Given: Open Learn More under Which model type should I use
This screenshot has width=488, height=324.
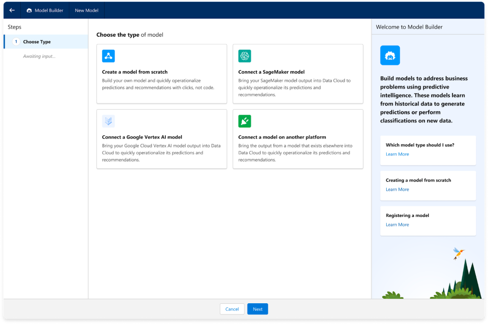Looking at the screenshot, I should 397,154.
